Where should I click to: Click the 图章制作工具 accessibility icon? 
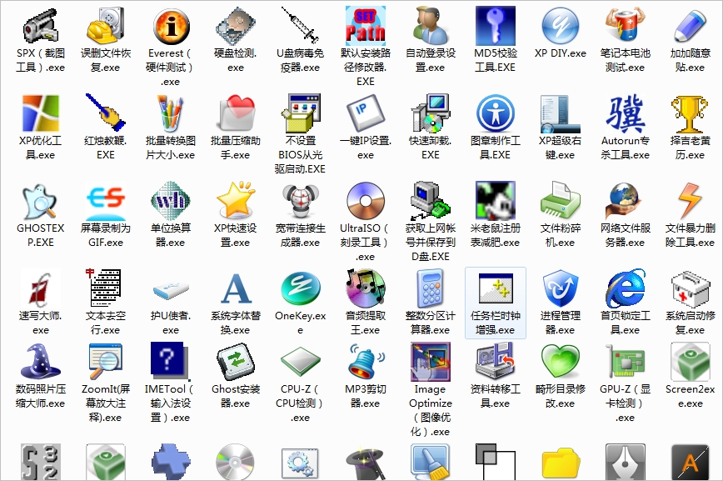(496, 113)
